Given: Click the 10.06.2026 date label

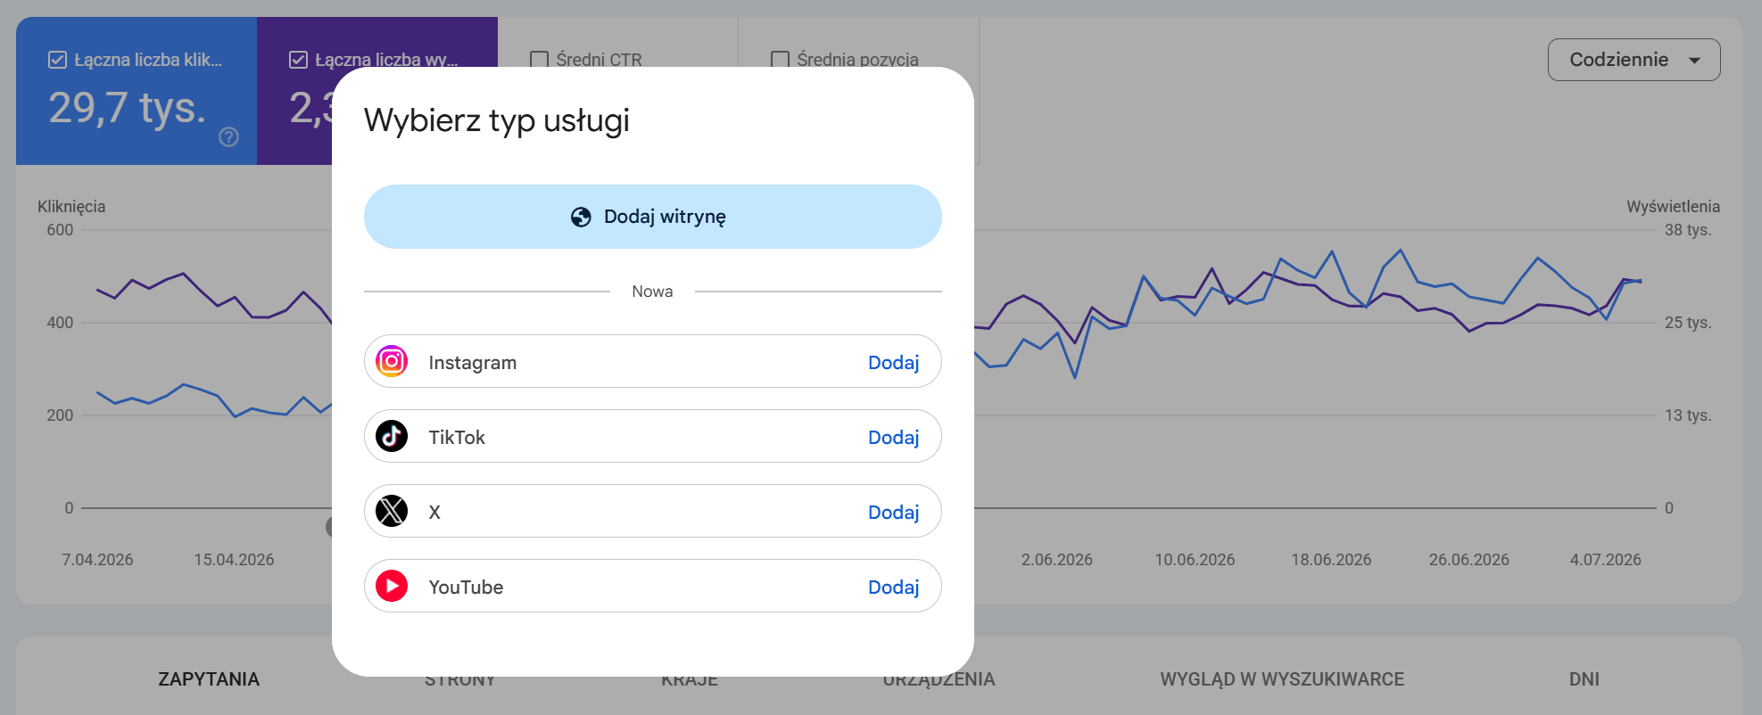Looking at the screenshot, I should coord(1195,559).
